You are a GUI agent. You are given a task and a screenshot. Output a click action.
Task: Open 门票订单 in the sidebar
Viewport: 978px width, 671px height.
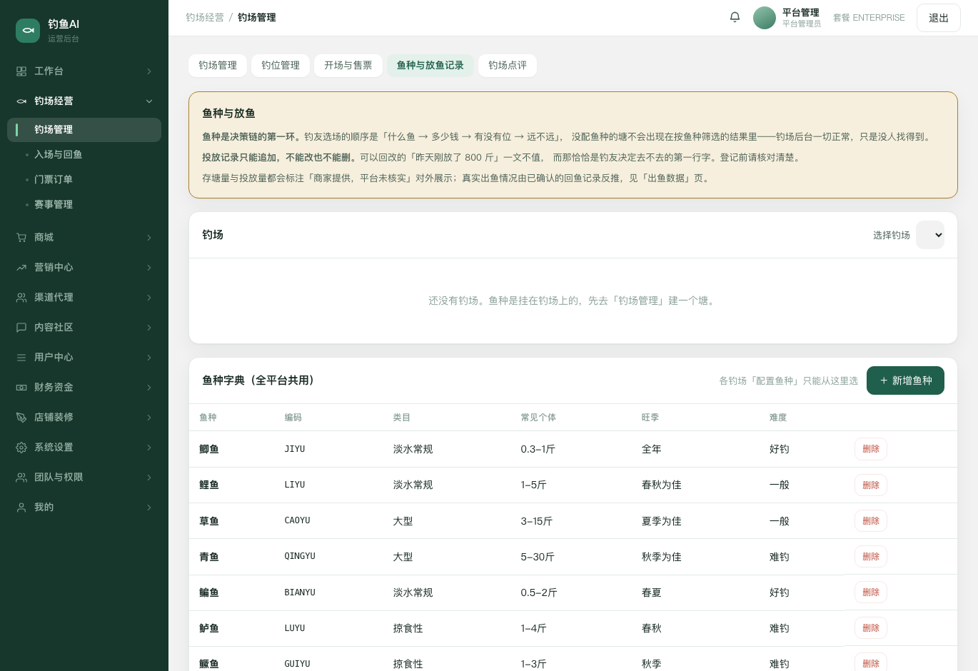(x=84, y=180)
